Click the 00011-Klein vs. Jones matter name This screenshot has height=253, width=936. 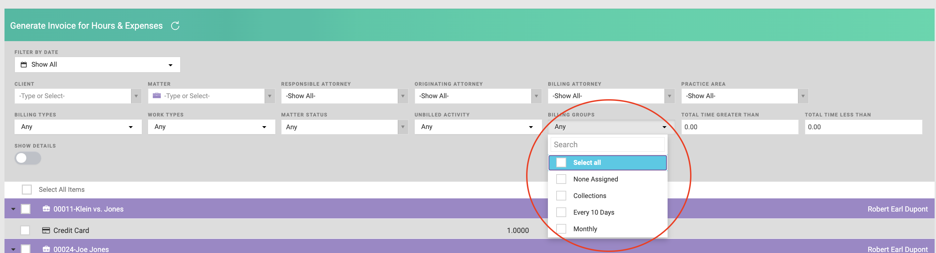(88, 209)
